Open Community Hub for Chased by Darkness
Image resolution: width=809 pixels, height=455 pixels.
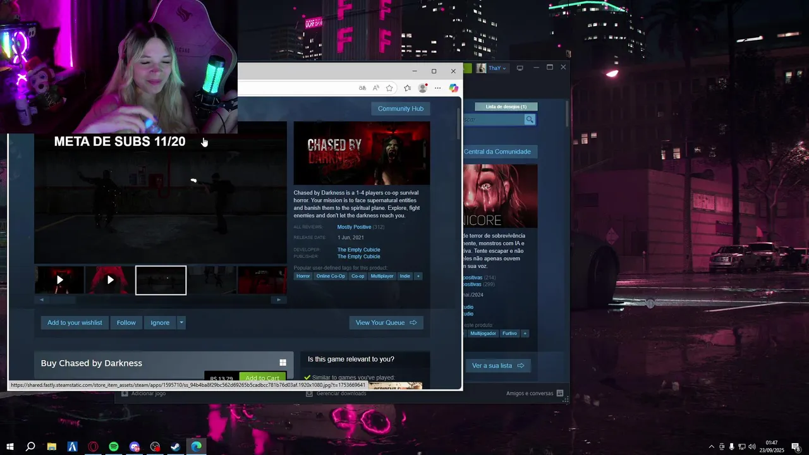click(x=401, y=109)
